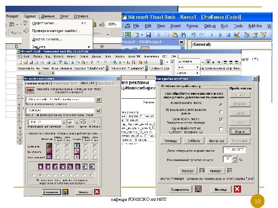
Task: Click the Insert UserForm icon in VB toolbar
Action: point(136,35)
